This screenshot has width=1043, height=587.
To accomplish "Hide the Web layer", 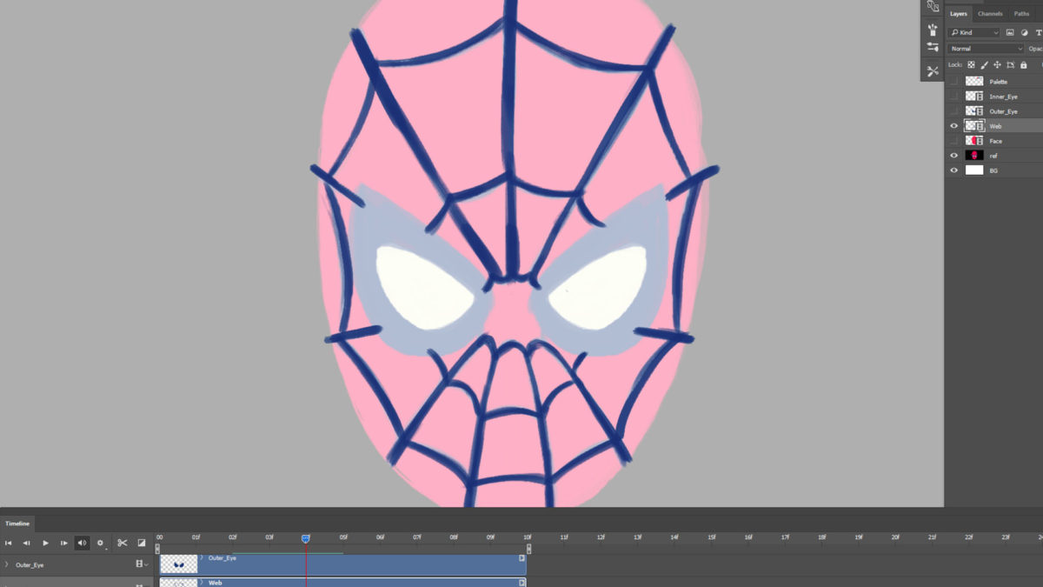I will pos(953,126).
